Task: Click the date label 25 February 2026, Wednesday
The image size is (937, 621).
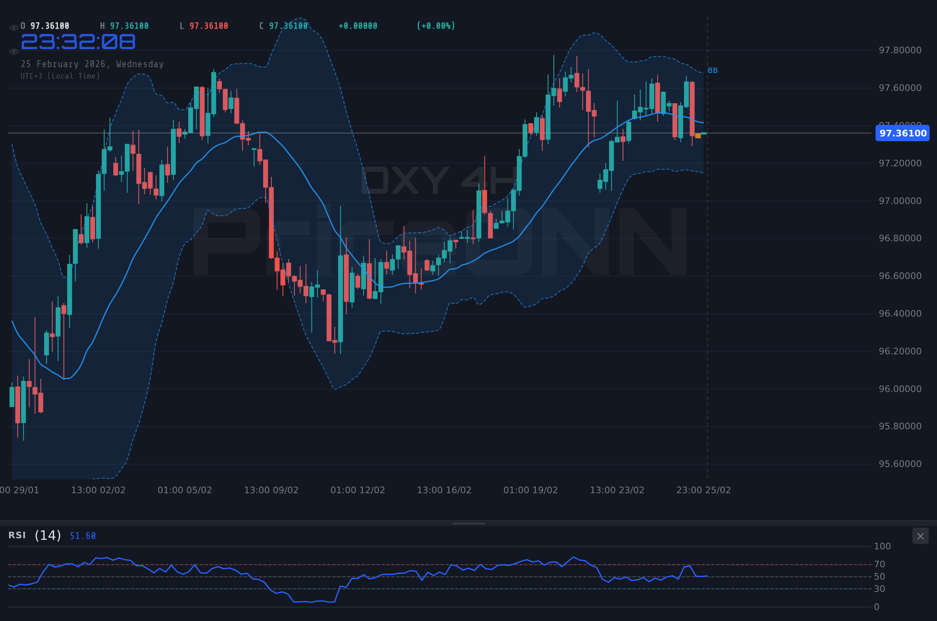Action: [x=92, y=64]
